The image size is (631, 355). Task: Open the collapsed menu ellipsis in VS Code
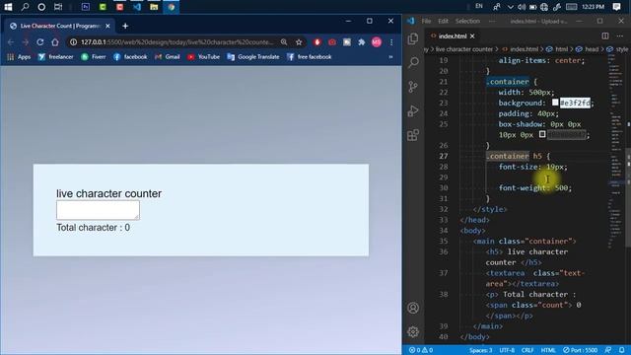[x=492, y=21]
